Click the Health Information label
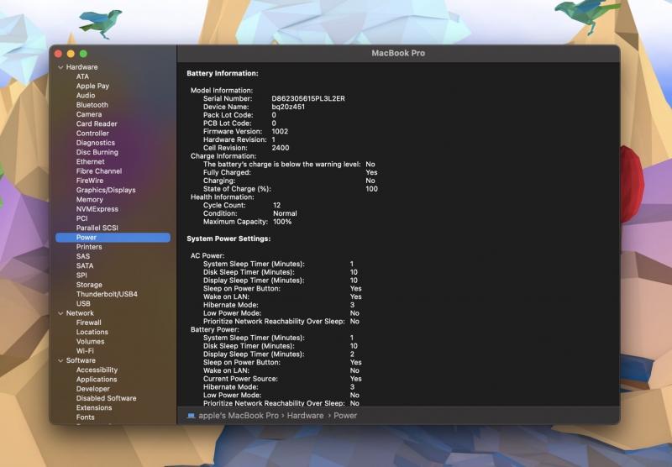The height and width of the screenshot is (467, 672). (x=223, y=197)
